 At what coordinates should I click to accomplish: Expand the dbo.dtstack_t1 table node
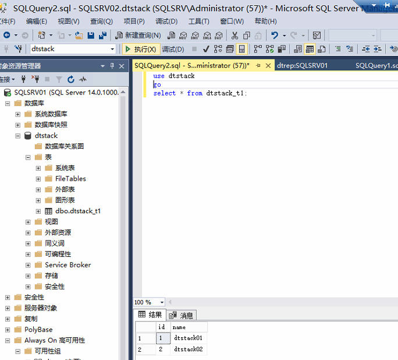coord(38,211)
